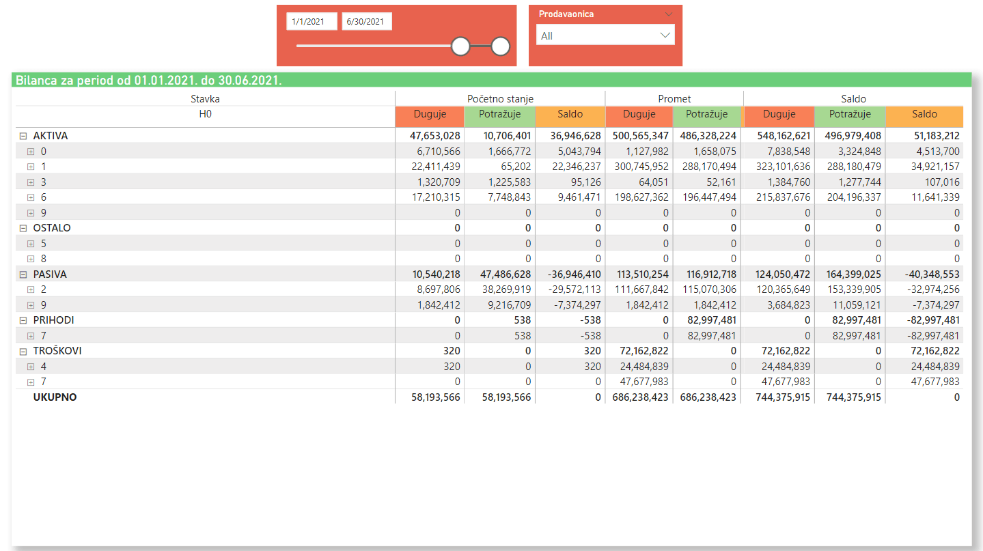Expand row 4 under TROŠKOVI
The image size is (983, 551).
(31, 367)
